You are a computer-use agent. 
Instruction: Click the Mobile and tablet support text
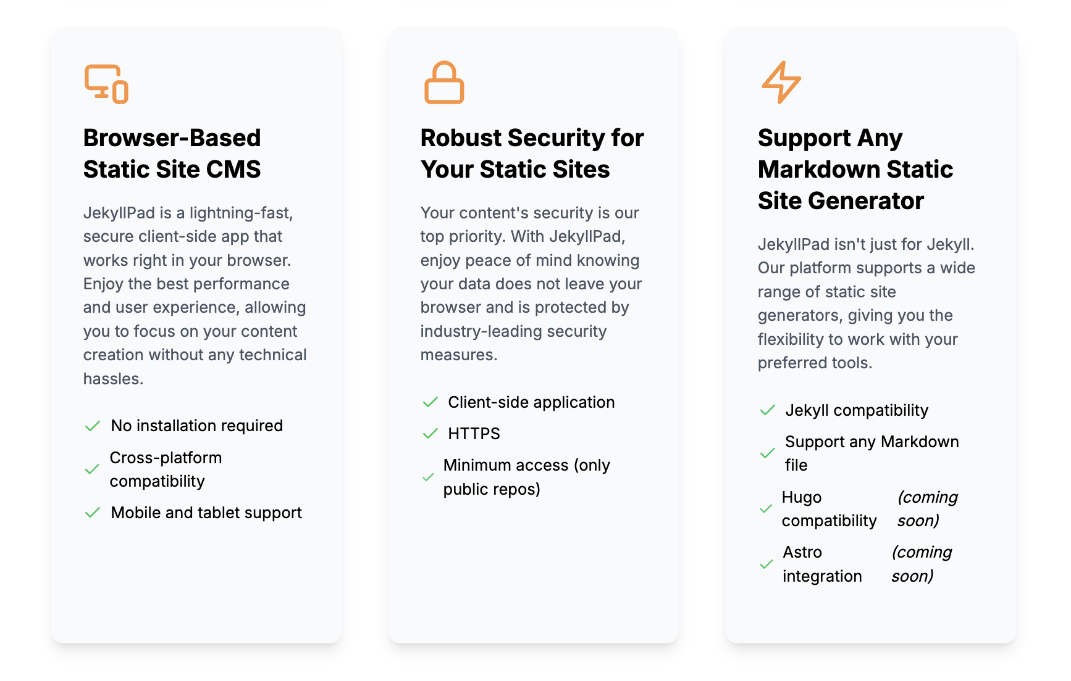click(x=206, y=513)
